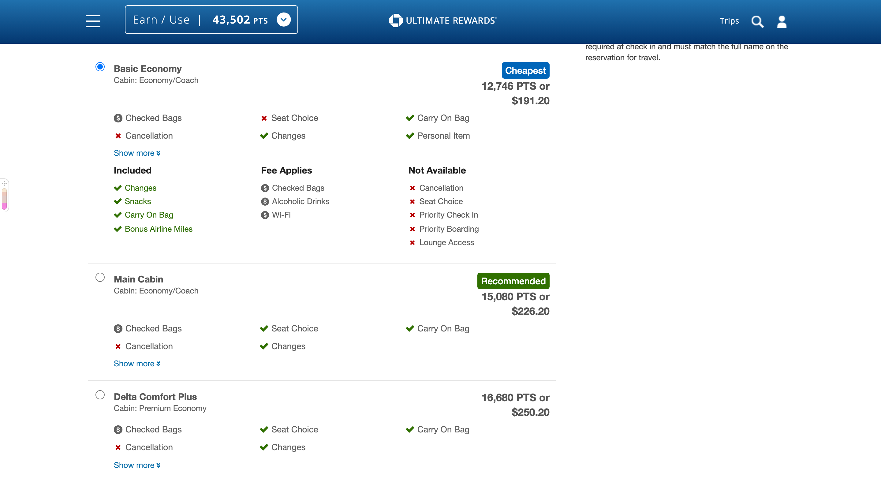Click the red X beside Basic Economy Seat Choice
This screenshot has width=881, height=482.
tap(264, 118)
